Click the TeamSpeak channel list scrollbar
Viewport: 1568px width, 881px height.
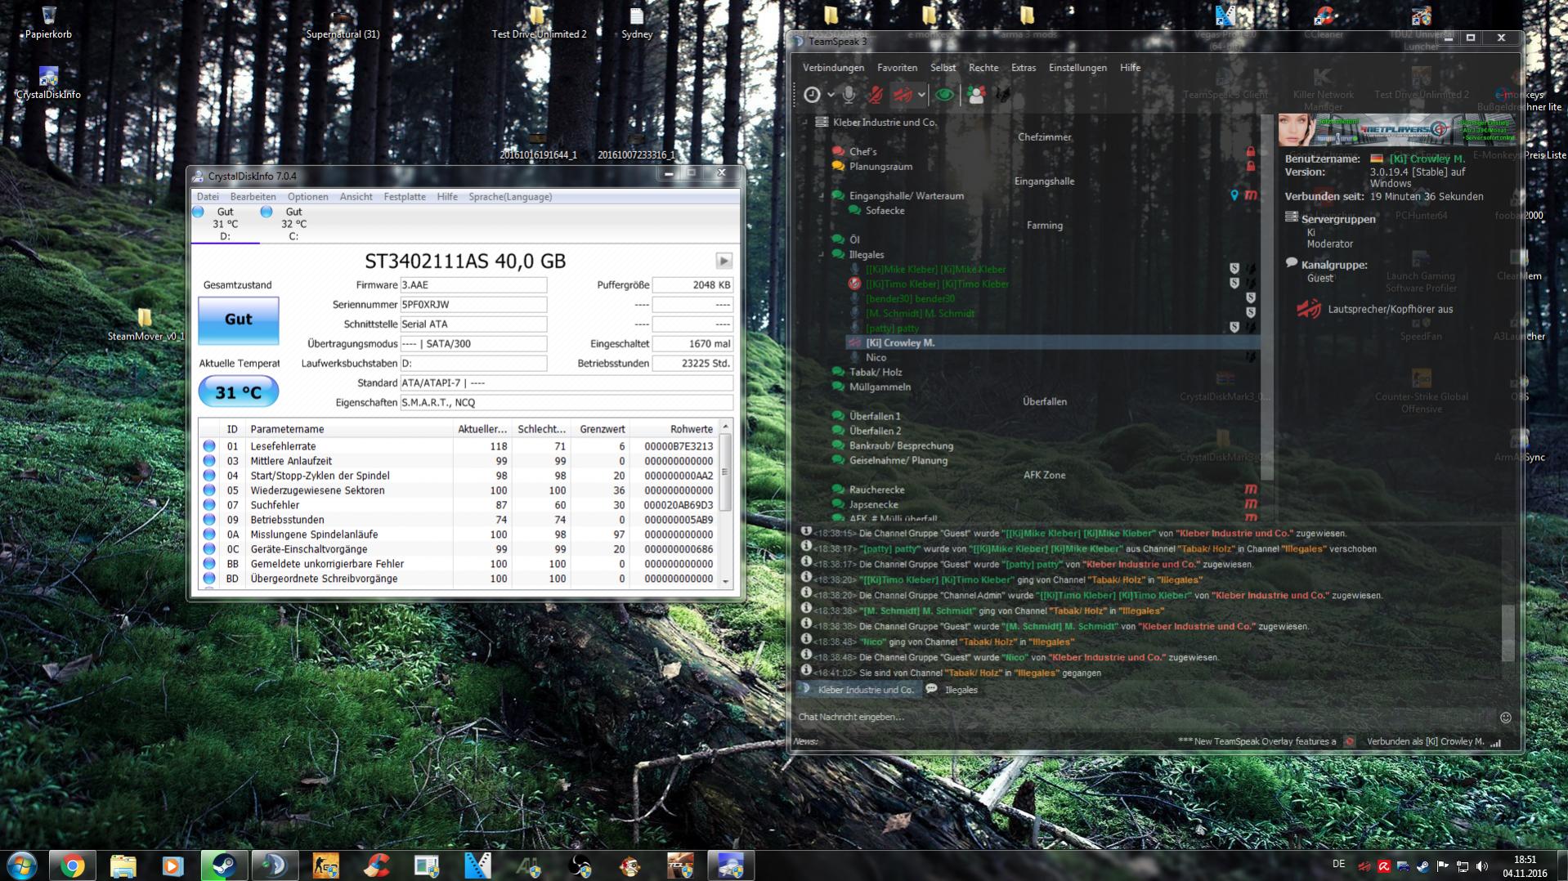pyautogui.click(x=1267, y=297)
